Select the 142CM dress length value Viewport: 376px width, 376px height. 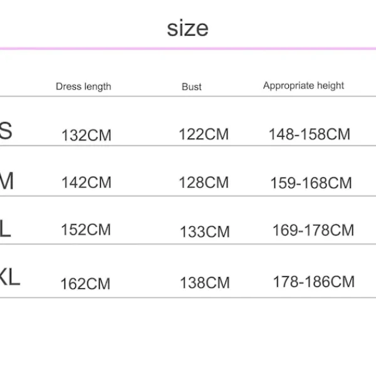tap(86, 183)
